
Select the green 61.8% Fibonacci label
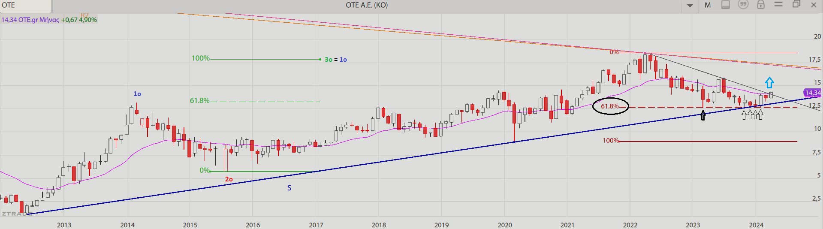[x=200, y=101]
